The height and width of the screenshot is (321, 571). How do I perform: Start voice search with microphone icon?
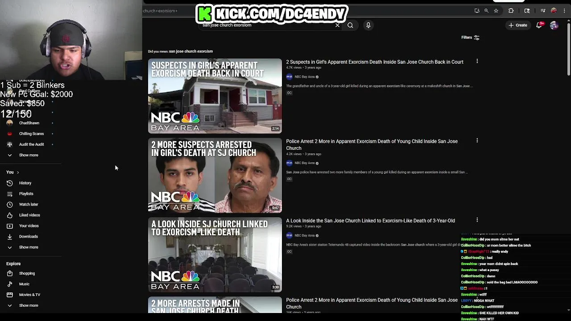[x=368, y=25]
